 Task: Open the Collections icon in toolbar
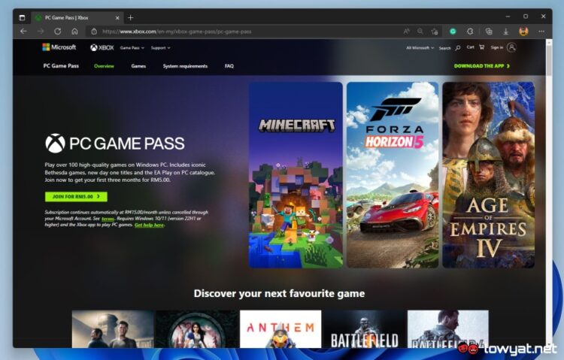click(489, 32)
